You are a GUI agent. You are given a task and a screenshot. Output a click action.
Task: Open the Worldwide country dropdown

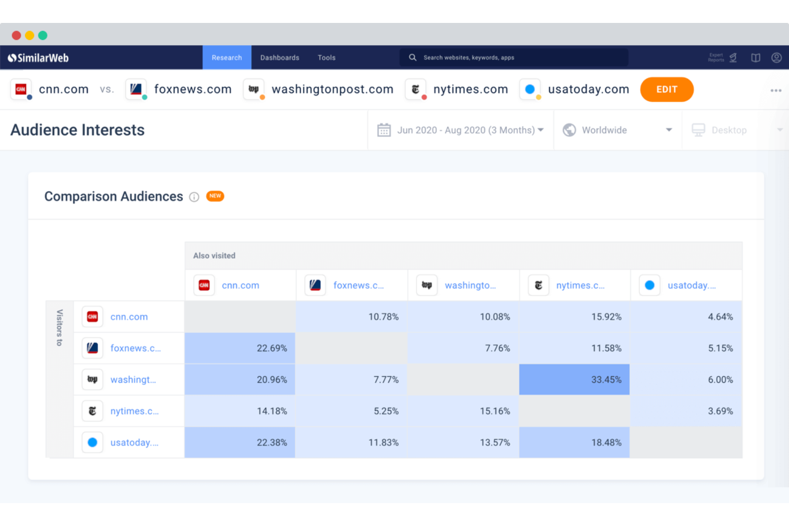click(x=618, y=130)
